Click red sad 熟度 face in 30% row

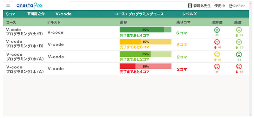(x=239, y=66)
